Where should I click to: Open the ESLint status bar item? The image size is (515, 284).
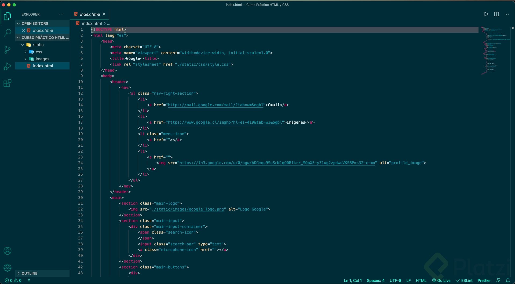(465, 281)
